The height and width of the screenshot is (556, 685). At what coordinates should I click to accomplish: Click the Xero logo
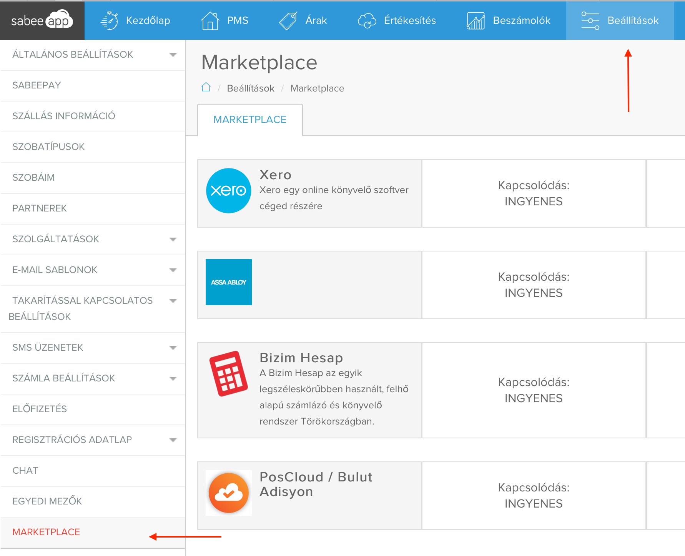click(229, 191)
